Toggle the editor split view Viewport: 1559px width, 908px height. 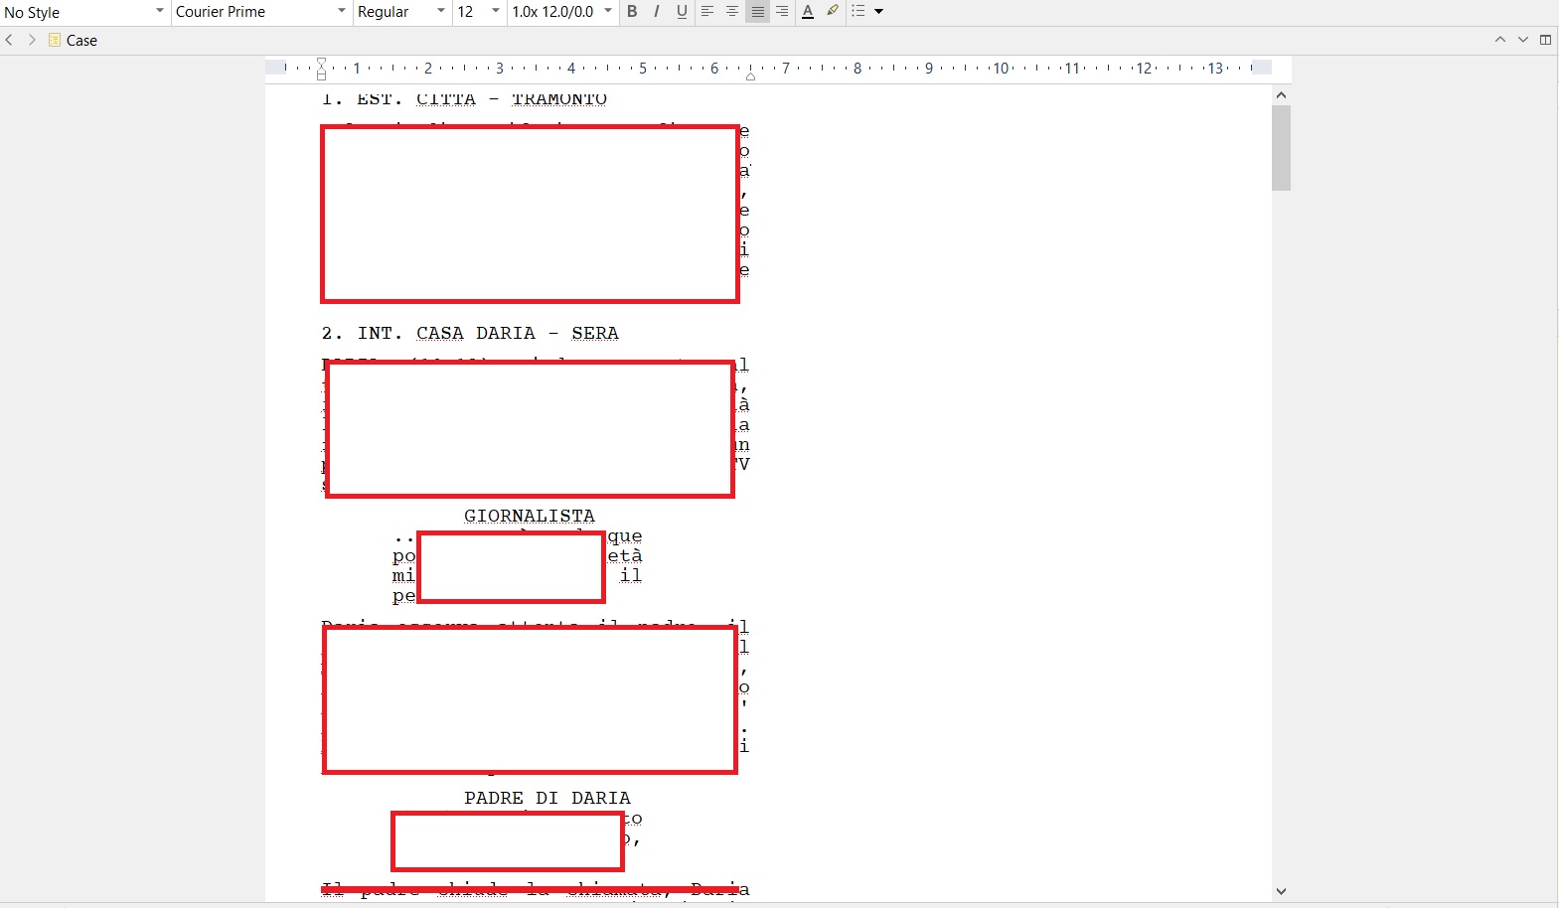[1545, 40]
